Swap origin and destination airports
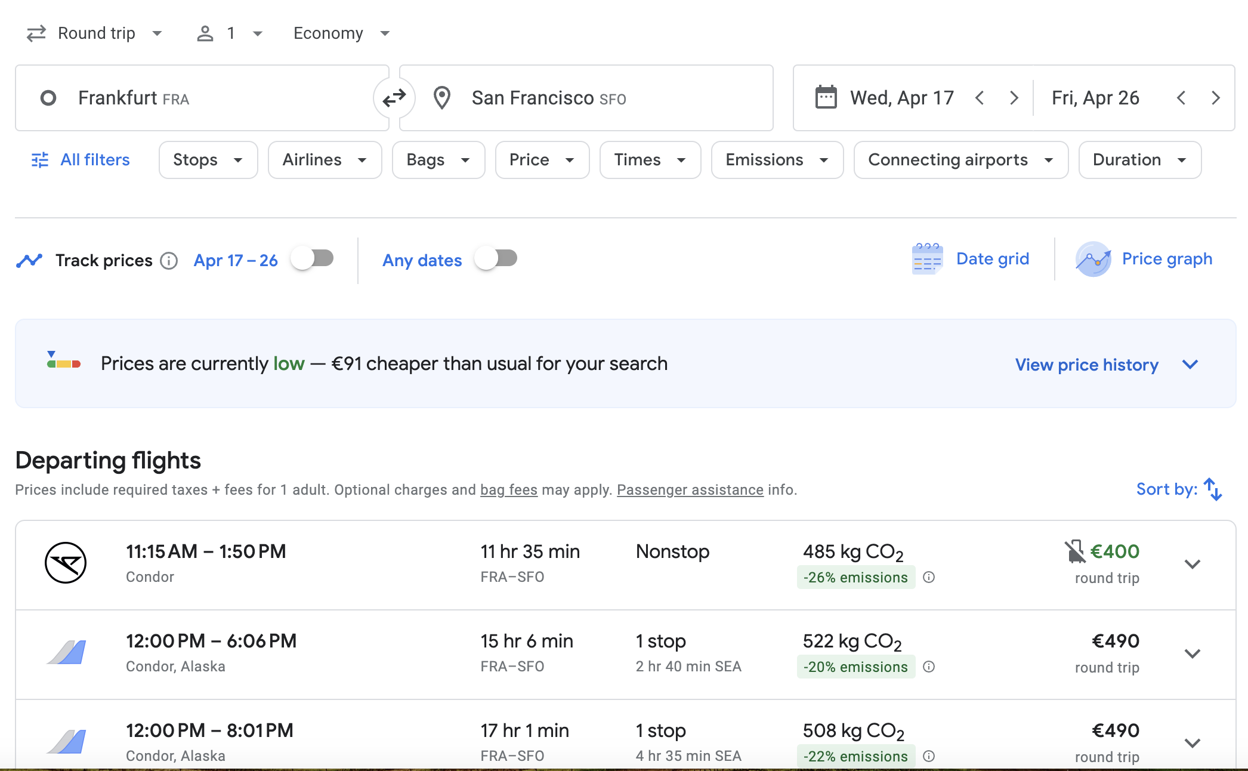The height and width of the screenshot is (771, 1248). 394,98
